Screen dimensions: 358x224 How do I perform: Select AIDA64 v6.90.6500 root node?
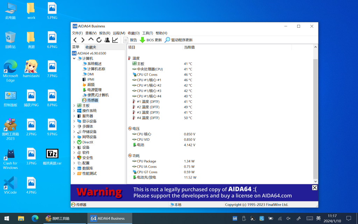pos(89,53)
